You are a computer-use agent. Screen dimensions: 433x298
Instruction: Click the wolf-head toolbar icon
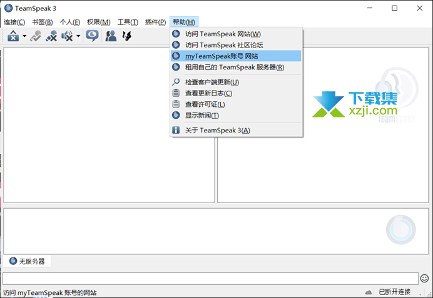[x=127, y=36]
